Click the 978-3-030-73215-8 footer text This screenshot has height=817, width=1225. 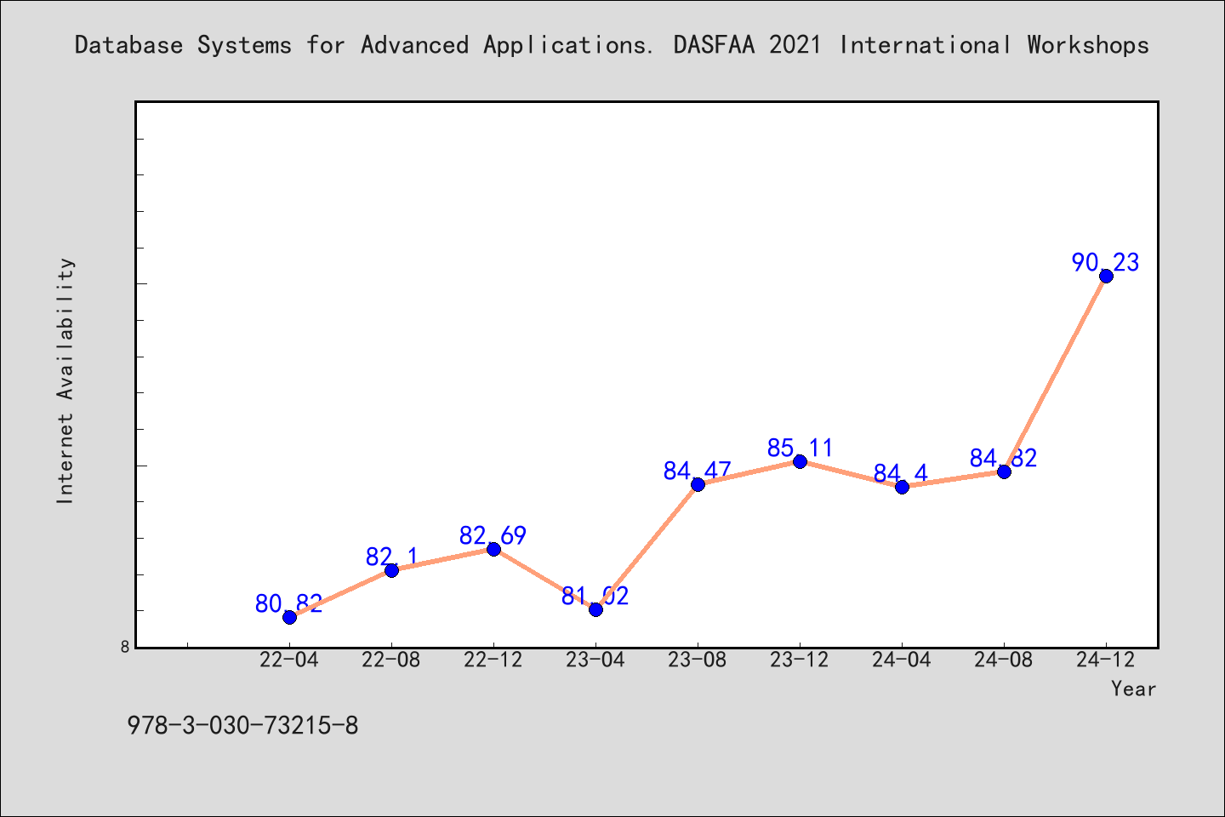pyautogui.click(x=242, y=726)
